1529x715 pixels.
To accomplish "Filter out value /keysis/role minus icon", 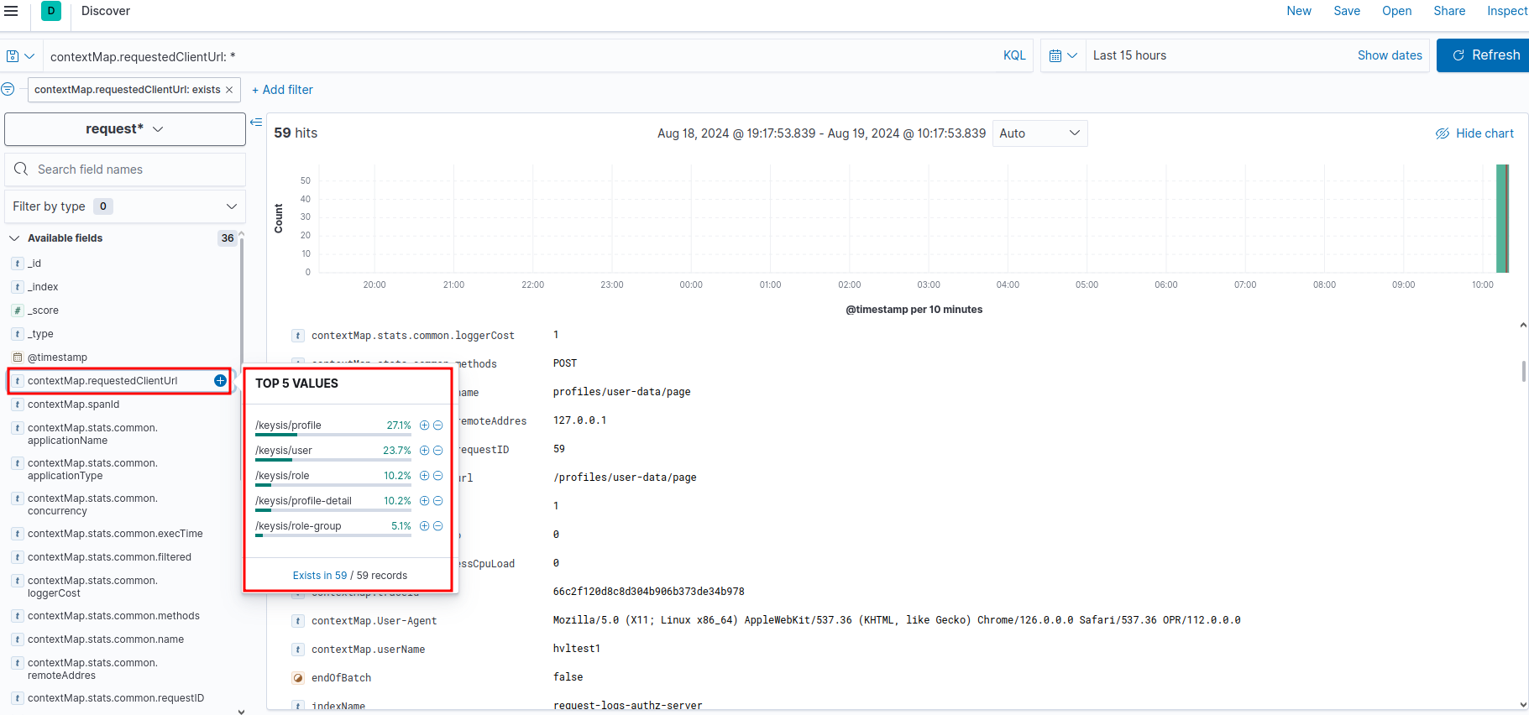I will pos(437,476).
